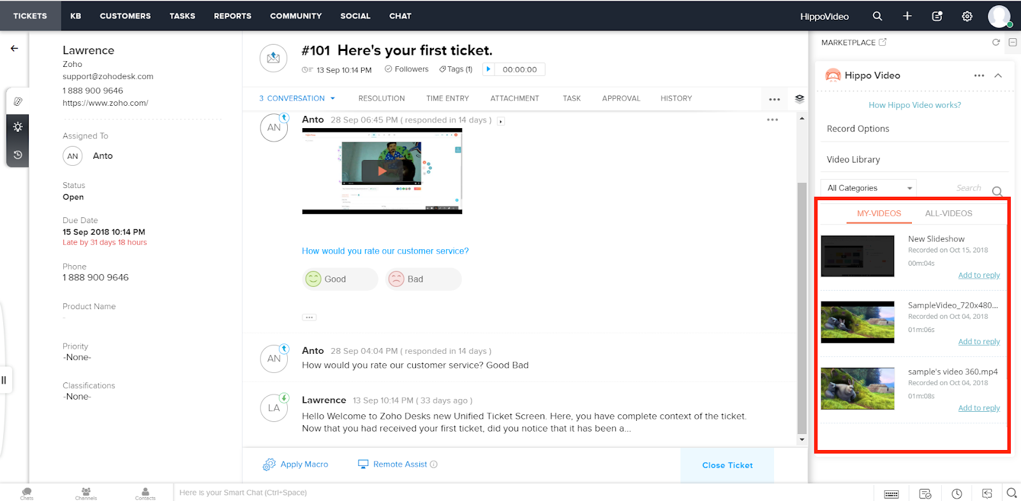
Task: Click the Smart Chat input field
Action: click(522, 493)
